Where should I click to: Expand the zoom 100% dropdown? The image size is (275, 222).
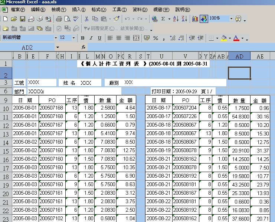[x=231, y=18]
